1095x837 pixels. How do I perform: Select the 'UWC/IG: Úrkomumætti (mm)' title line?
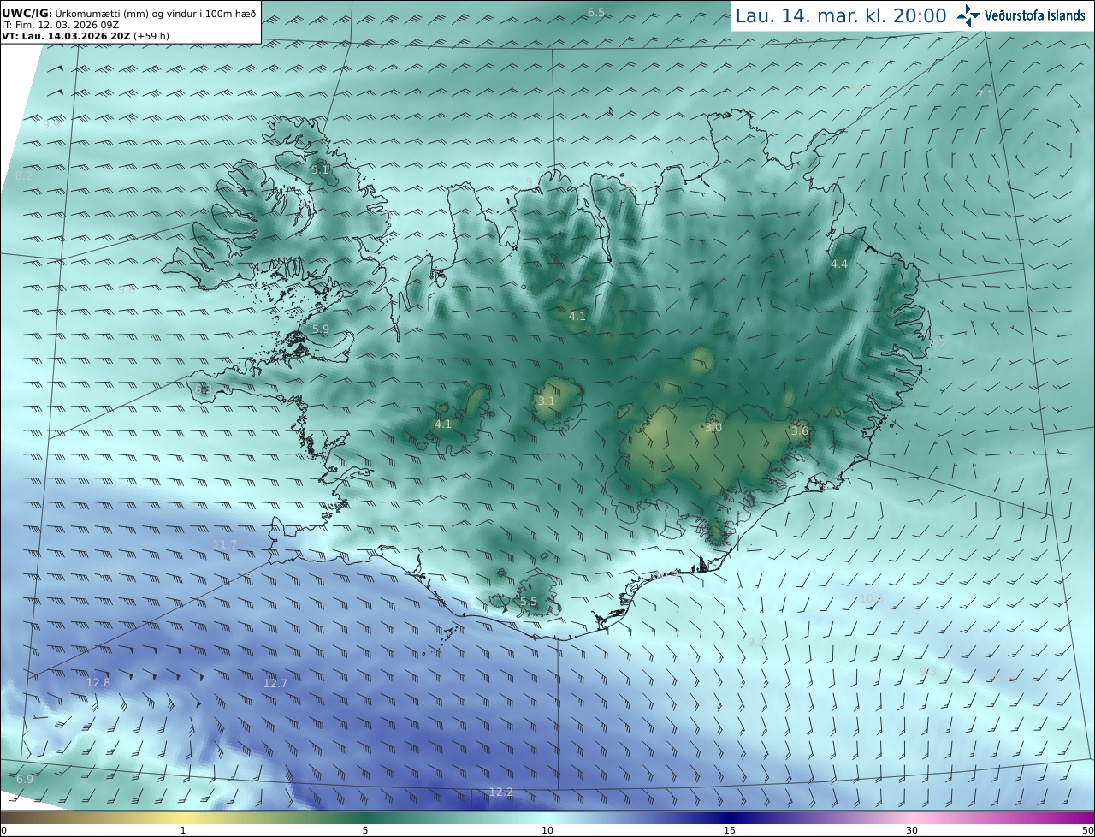coord(129,14)
